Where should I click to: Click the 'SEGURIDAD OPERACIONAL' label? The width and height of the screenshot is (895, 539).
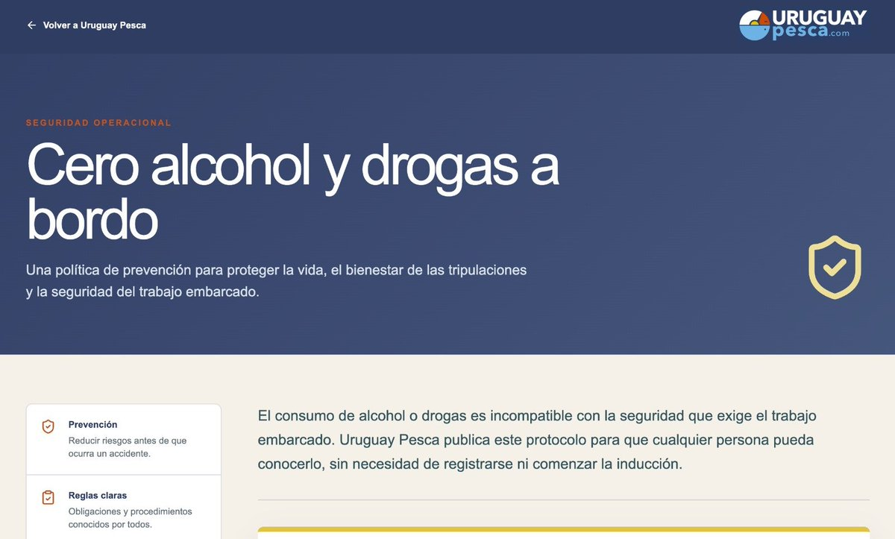[x=98, y=122]
